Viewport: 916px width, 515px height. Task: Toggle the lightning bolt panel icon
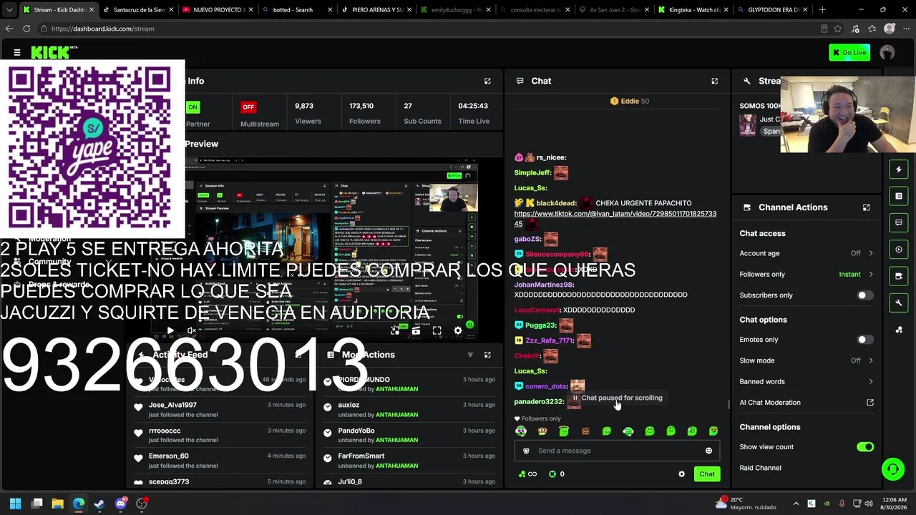[899, 170]
